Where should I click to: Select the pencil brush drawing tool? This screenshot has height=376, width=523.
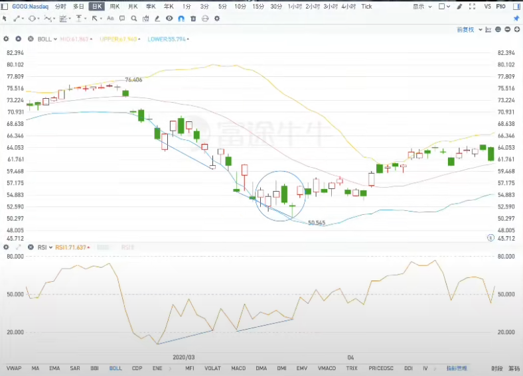coord(157,18)
